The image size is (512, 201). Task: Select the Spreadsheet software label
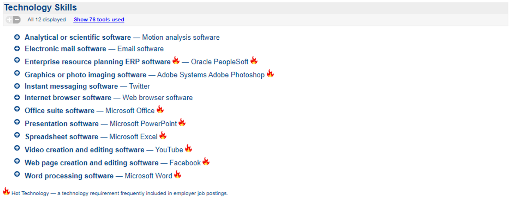(62, 137)
